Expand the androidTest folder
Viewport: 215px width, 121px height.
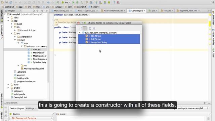[15, 37]
